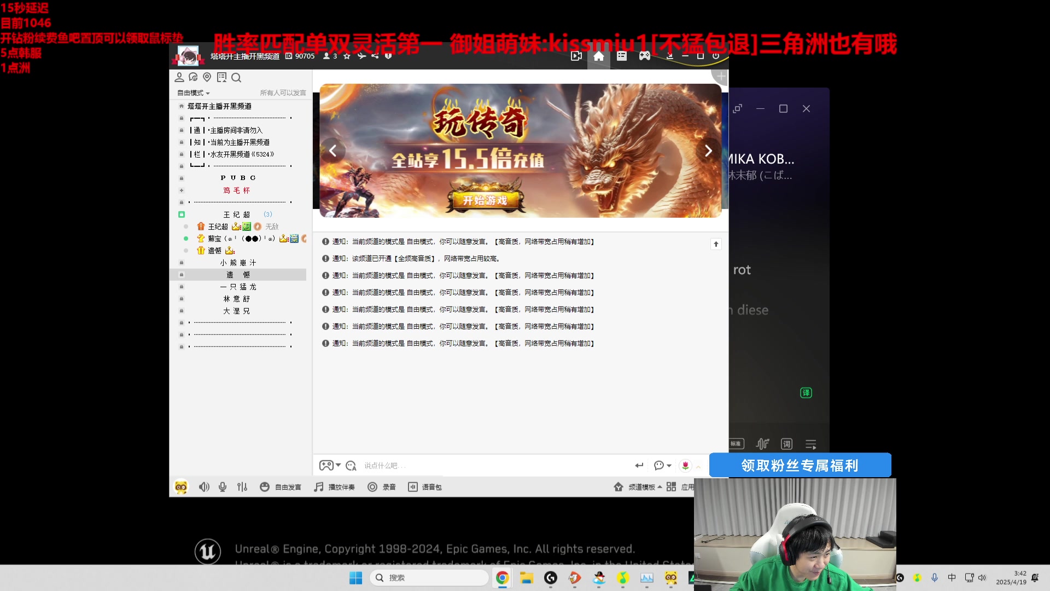Screen dimensions: 1050x591
Task: Expand the gift panel caret beside flower
Action: coord(698,467)
